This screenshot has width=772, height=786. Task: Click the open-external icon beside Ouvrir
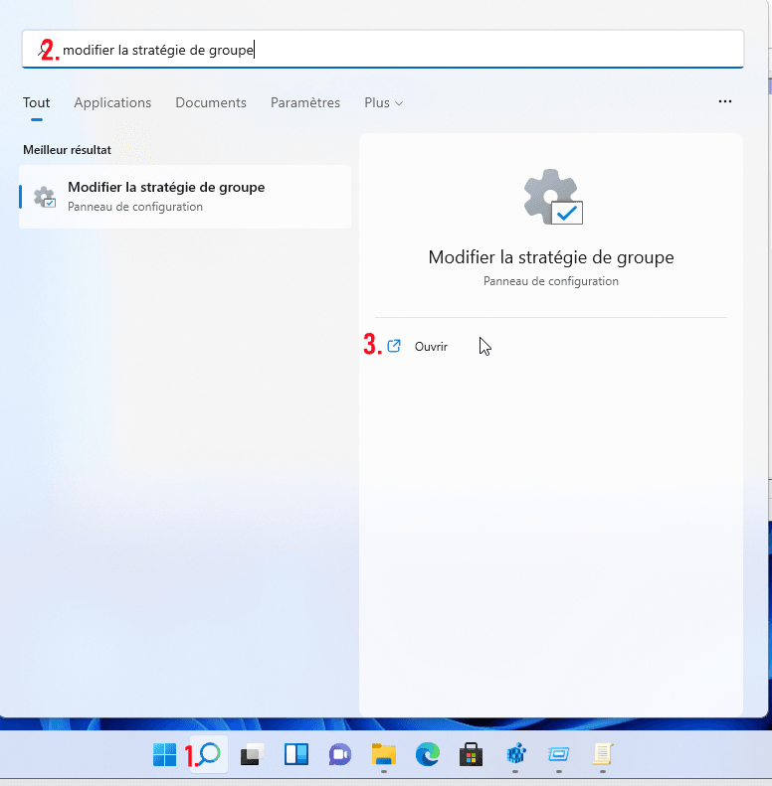394,346
